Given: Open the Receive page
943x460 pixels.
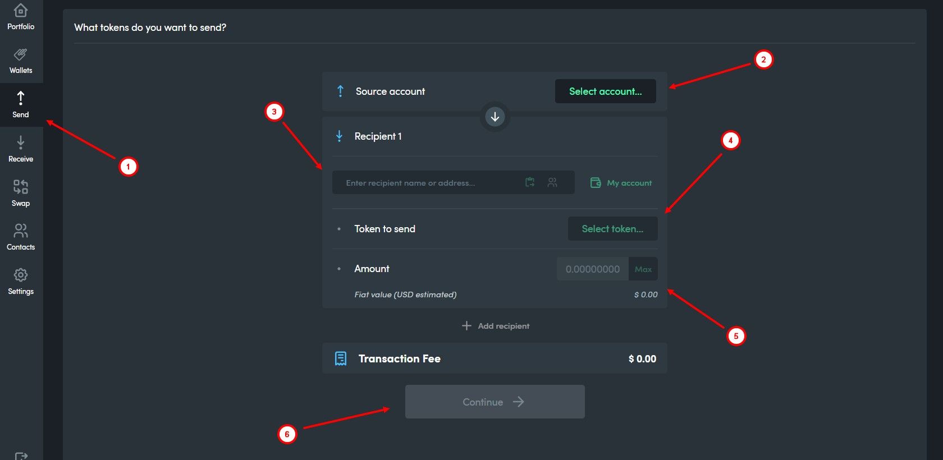Looking at the screenshot, I should pos(21,149).
